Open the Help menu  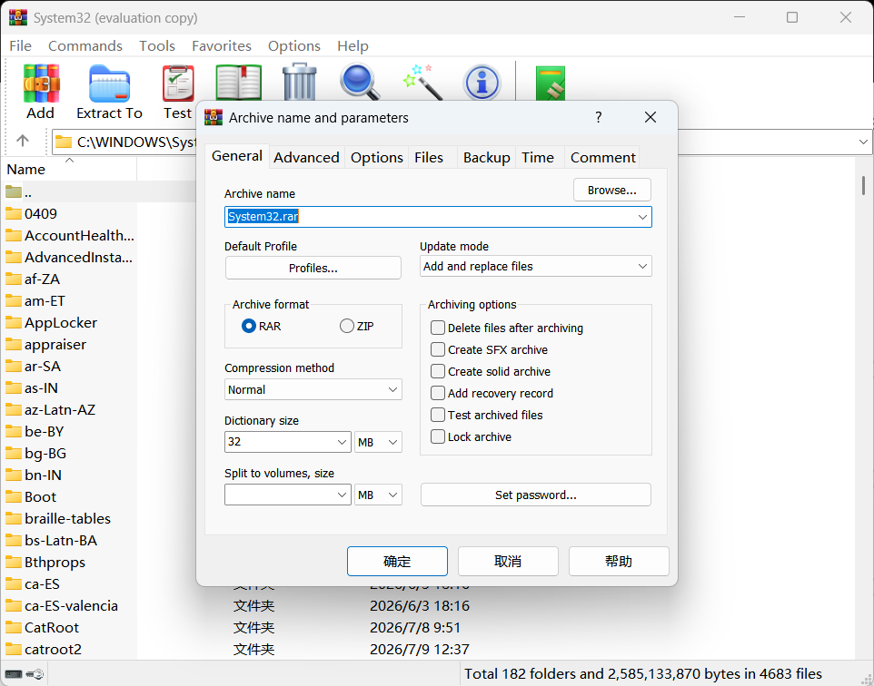[353, 45]
